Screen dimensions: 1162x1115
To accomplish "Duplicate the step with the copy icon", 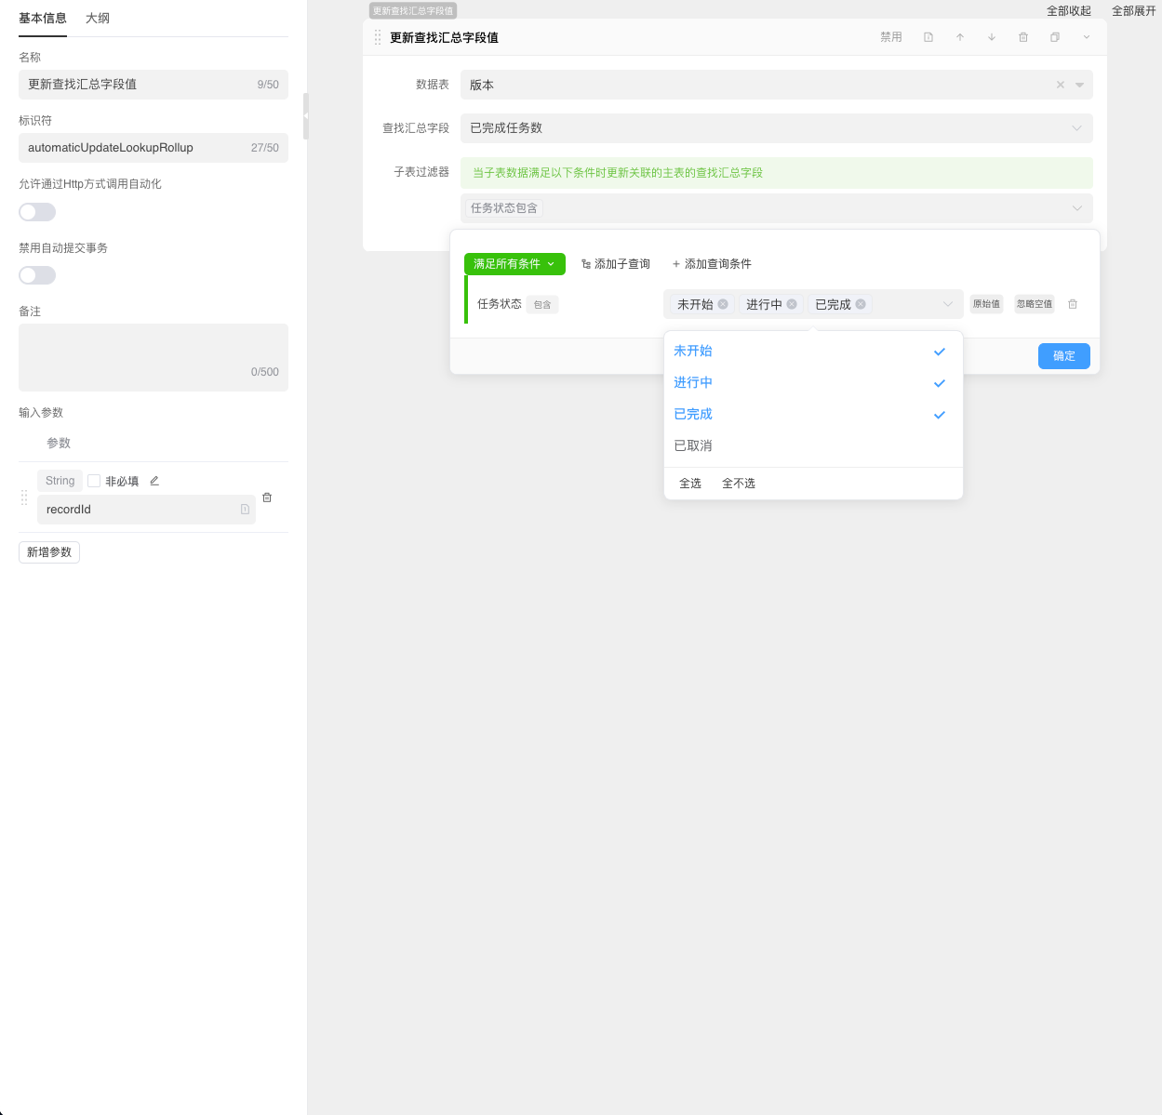I will pyautogui.click(x=1055, y=37).
